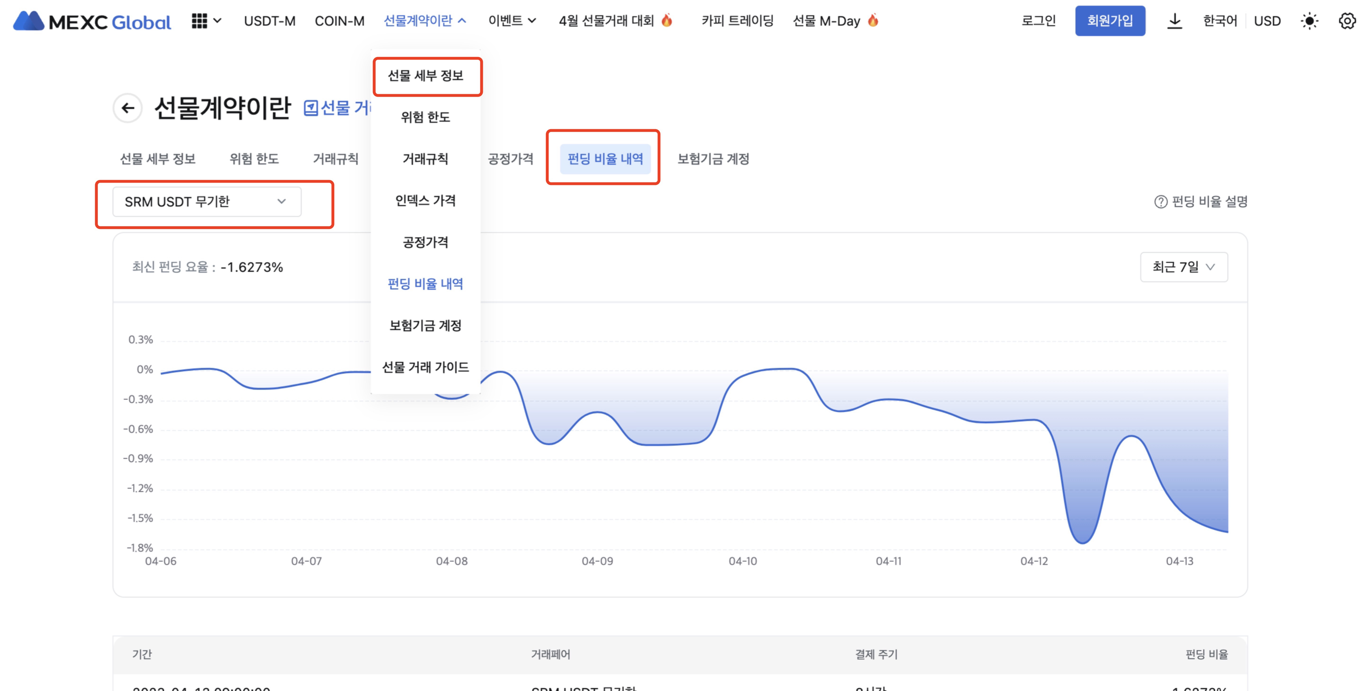
Task: Click the MEXC Global logo
Action: [x=92, y=21]
